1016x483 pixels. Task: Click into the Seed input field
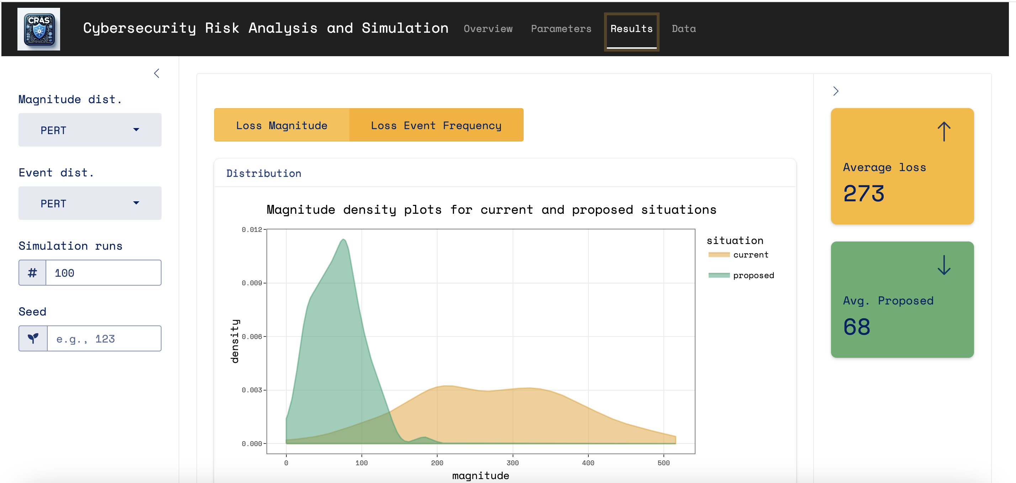[x=104, y=339]
